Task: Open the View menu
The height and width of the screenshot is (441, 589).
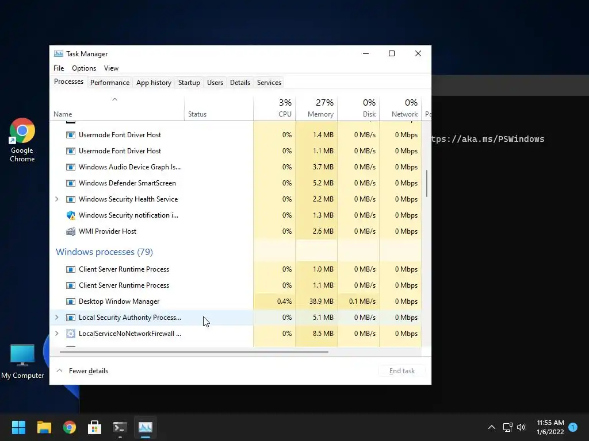Action: coord(111,68)
